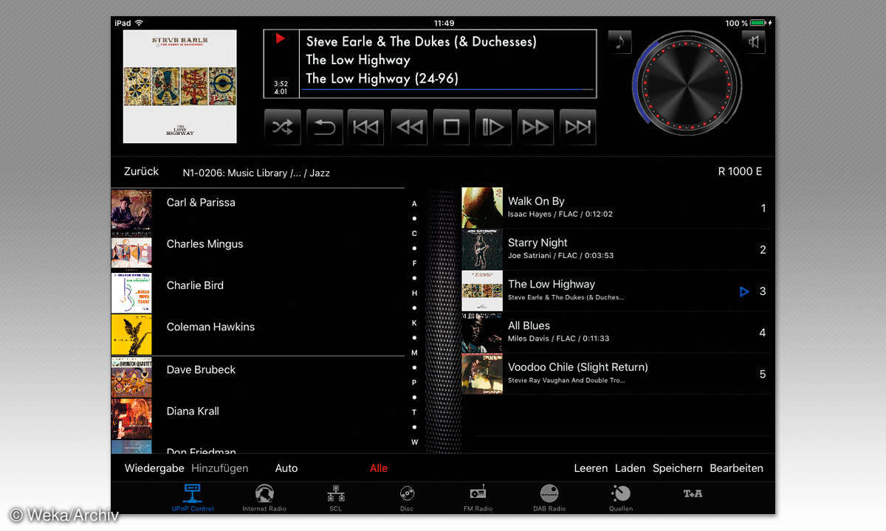886x531 pixels.
Task: Select the Alle filter
Action: click(379, 468)
